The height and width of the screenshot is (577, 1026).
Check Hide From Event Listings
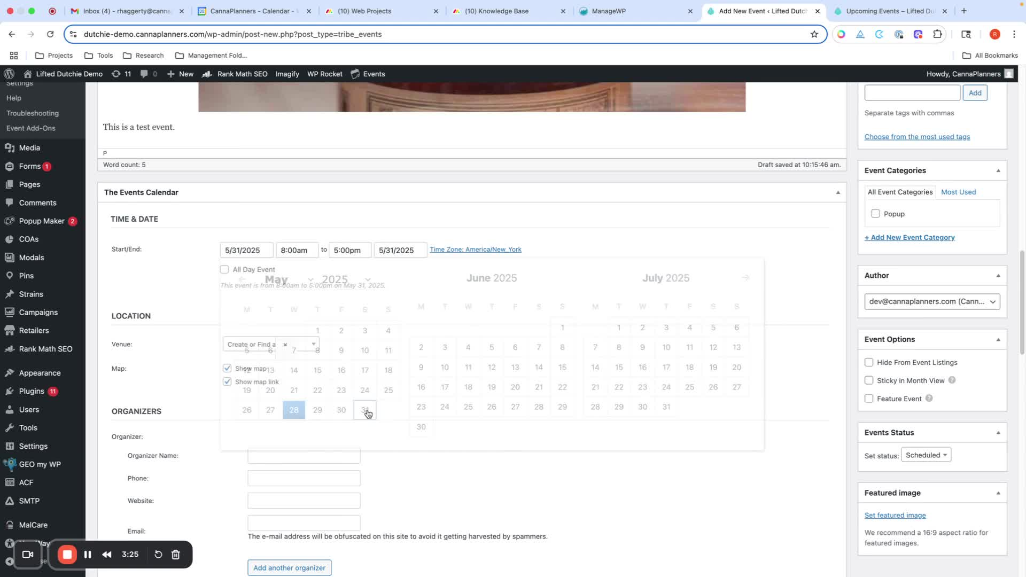pos(869,362)
